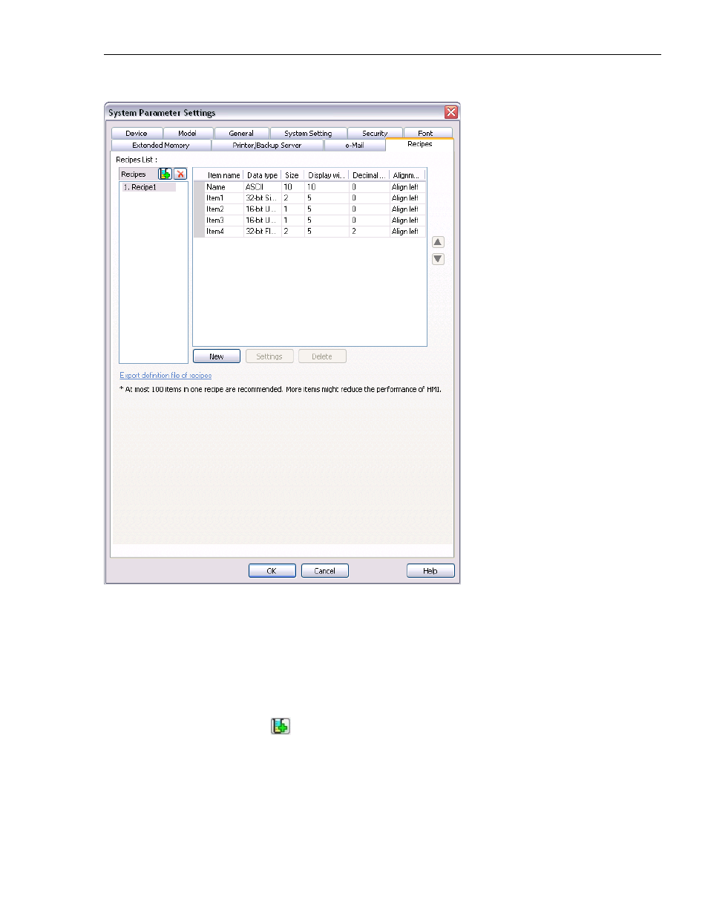Open Help for this dialog
The width and height of the screenshot is (708, 917).
click(x=430, y=570)
